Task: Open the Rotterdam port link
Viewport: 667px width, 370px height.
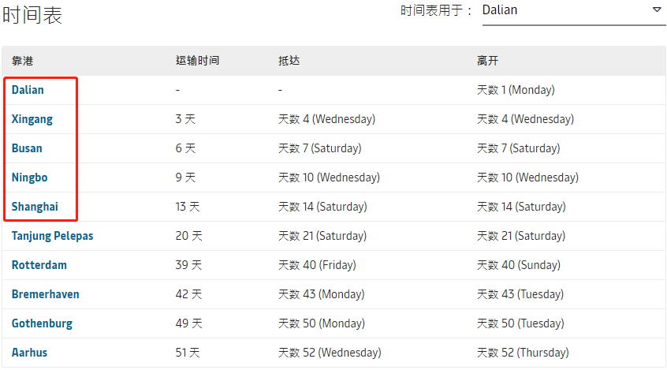Action: coord(39,265)
